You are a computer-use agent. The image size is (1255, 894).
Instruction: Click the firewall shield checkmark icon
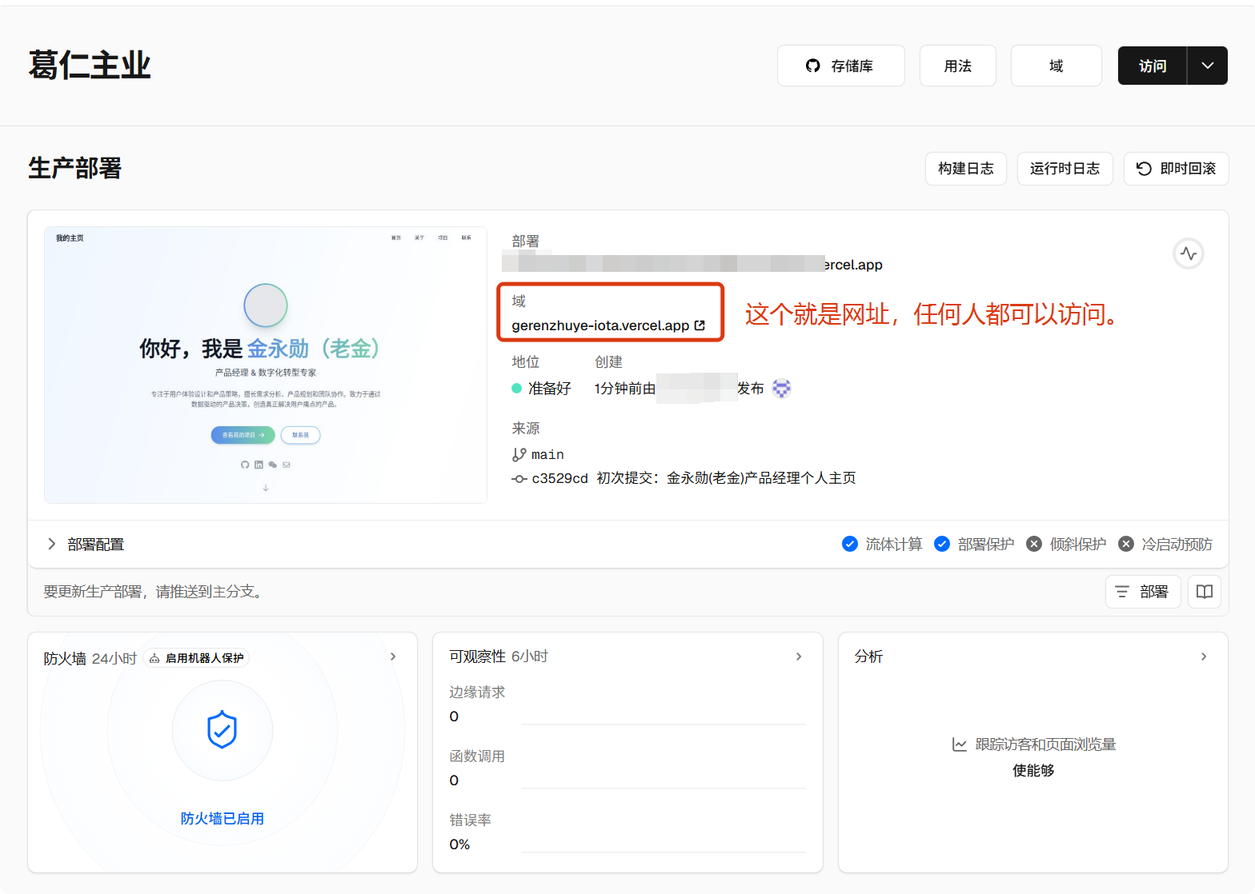click(x=223, y=730)
